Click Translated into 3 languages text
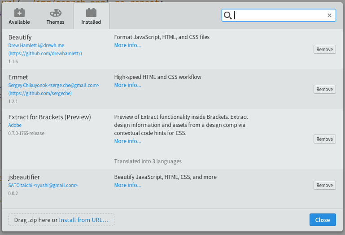Viewport: 345px width, 235px height. [148, 161]
